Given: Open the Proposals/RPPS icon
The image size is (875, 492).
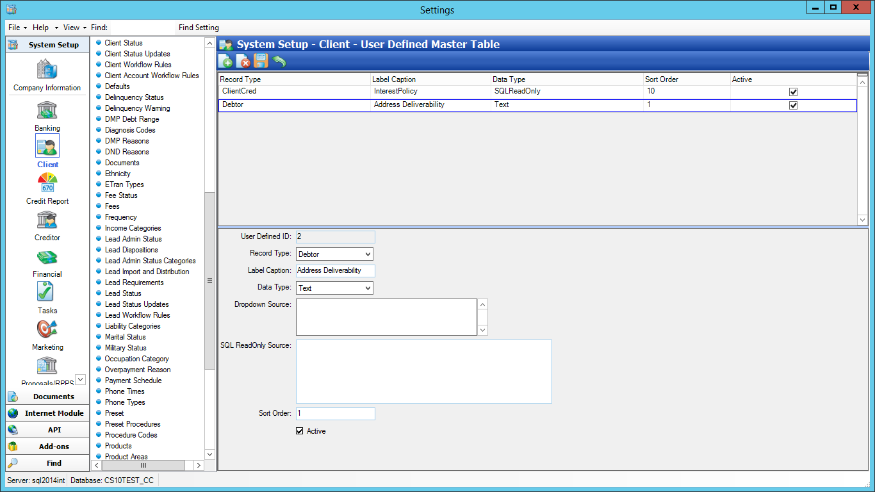Looking at the screenshot, I should click(x=47, y=365).
